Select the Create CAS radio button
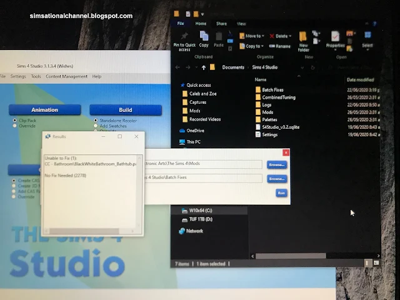The image size is (400, 300). tap(14, 181)
